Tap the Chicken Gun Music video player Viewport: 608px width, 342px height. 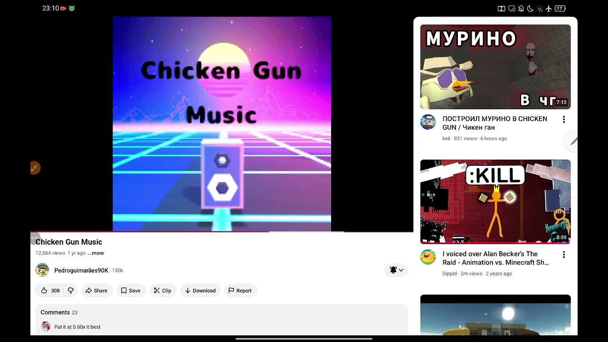point(222,124)
